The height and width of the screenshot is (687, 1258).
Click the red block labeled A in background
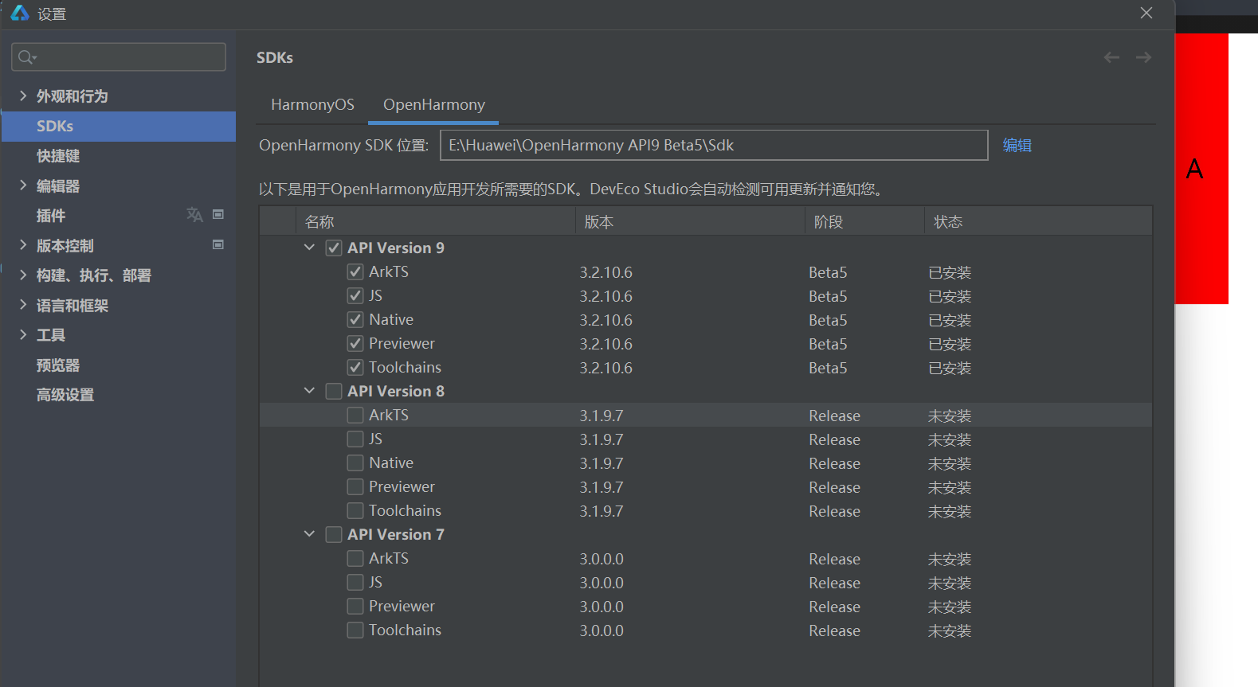pos(1201,169)
